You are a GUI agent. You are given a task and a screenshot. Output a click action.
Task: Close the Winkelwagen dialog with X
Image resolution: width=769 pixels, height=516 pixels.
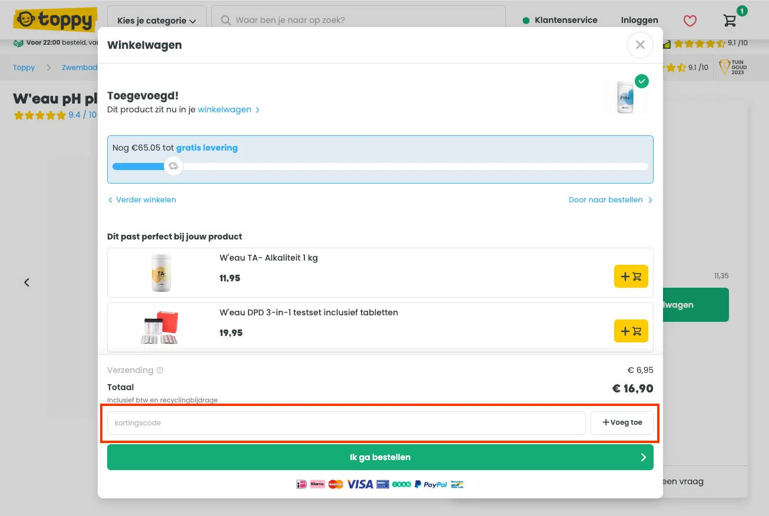coord(640,45)
